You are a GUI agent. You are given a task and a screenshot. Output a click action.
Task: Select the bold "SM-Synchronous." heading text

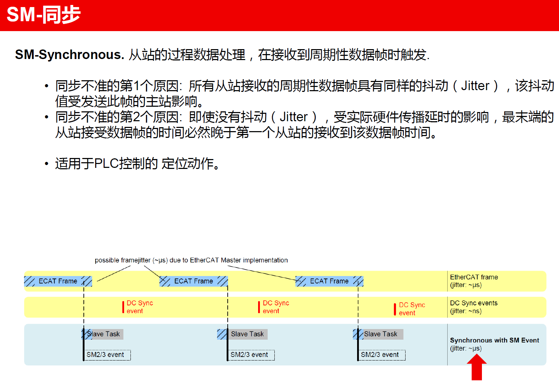(70, 55)
